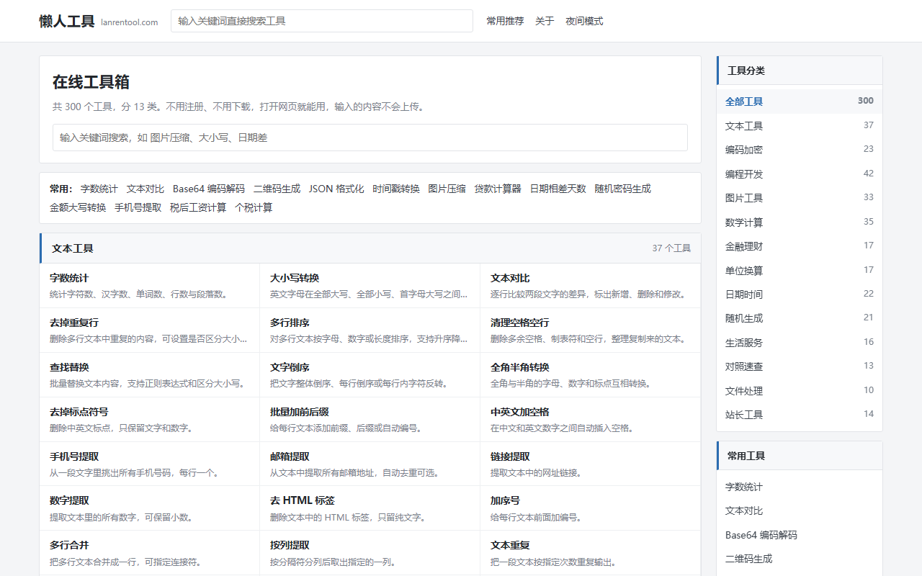Open the 常用推荐 navigation item

505,22
